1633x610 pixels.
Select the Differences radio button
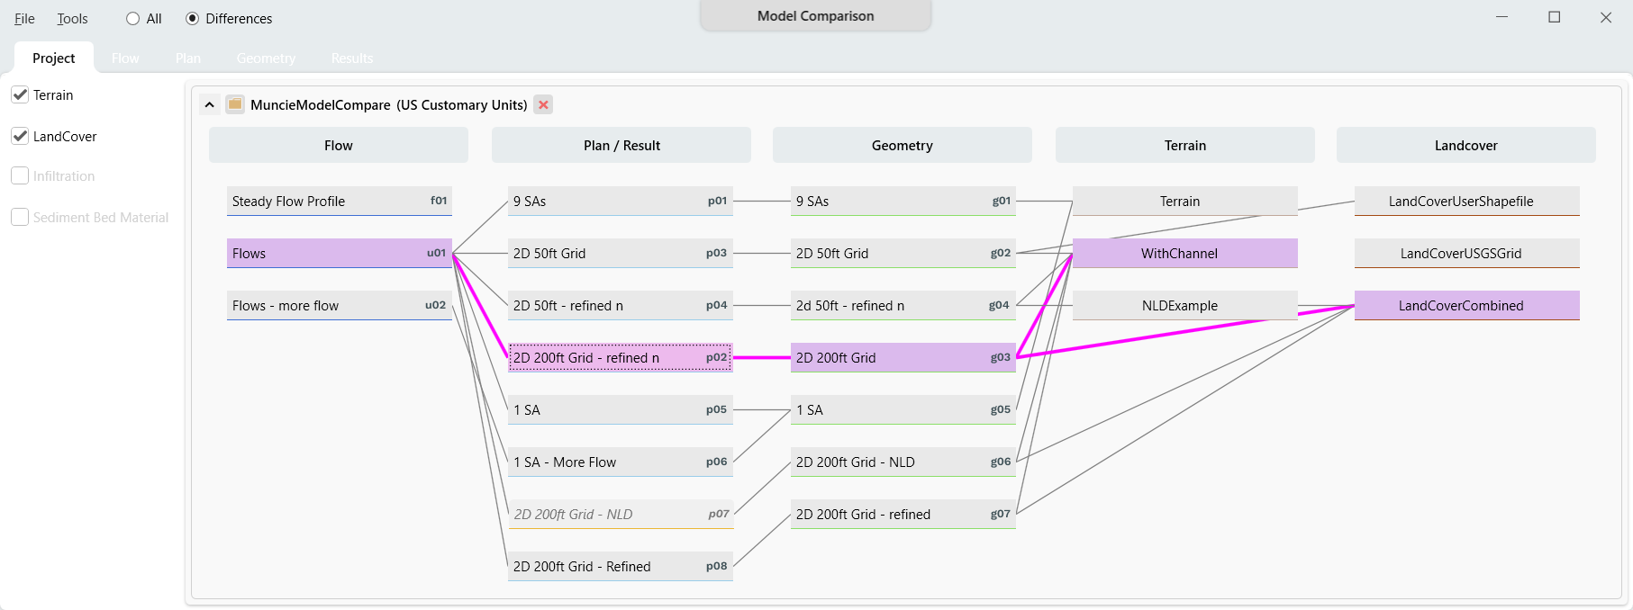tap(193, 19)
